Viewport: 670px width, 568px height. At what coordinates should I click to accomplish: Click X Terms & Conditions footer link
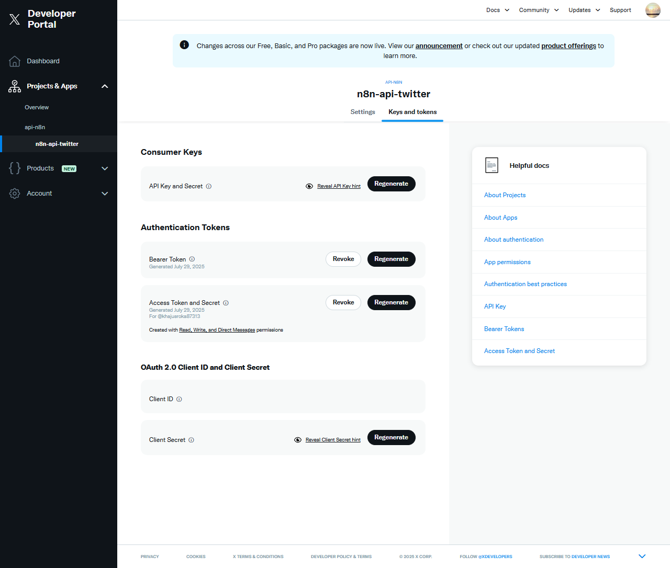pos(258,556)
